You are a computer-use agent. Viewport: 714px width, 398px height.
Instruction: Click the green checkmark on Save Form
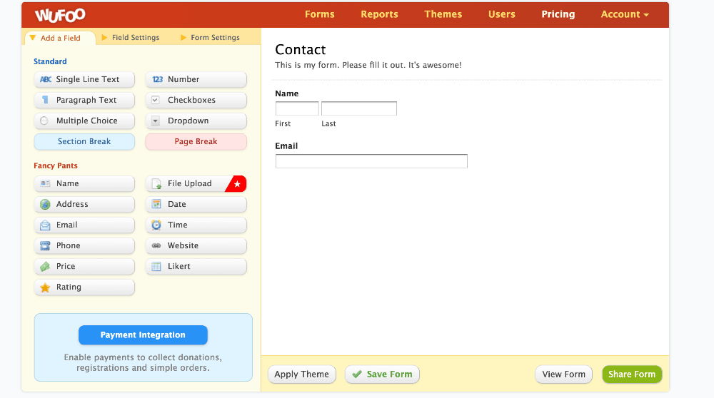click(357, 374)
